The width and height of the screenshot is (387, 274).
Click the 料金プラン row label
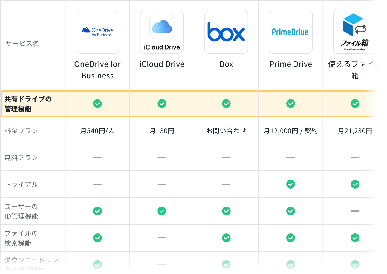[21, 131]
